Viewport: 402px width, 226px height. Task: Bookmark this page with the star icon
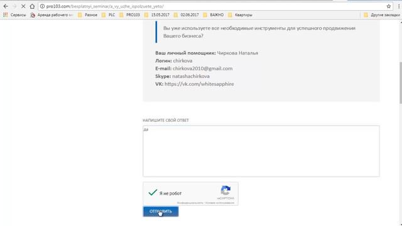pos(389,6)
